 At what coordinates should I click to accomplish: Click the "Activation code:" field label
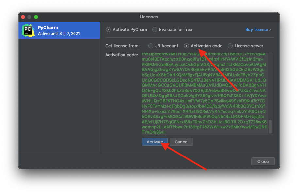click(x=122, y=55)
